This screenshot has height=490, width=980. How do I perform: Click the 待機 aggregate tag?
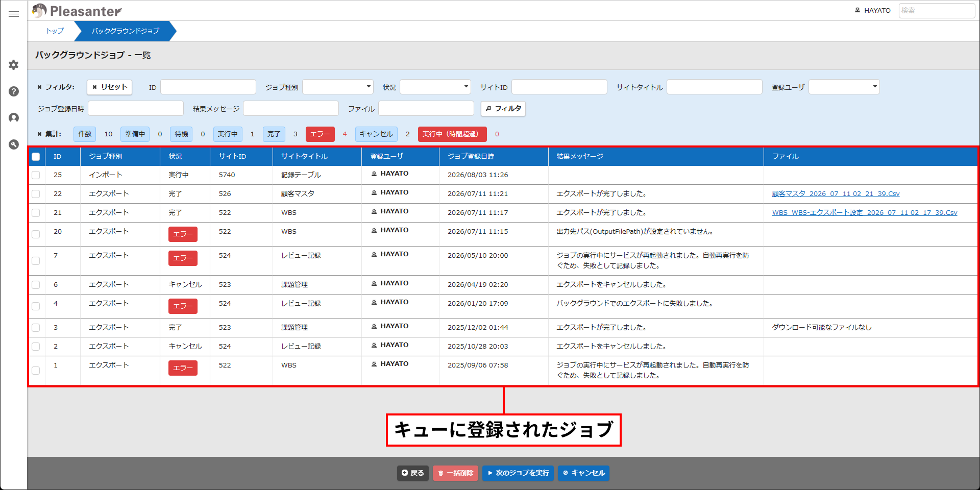(x=181, y=134)
